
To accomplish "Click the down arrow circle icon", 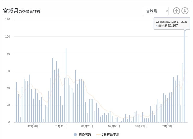I will pyautogui.click(x=185, y=11).
